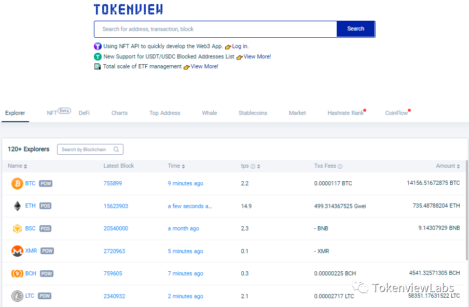Click the Bitcoin coin icon

pyautogui.click(x=17, y=183)
